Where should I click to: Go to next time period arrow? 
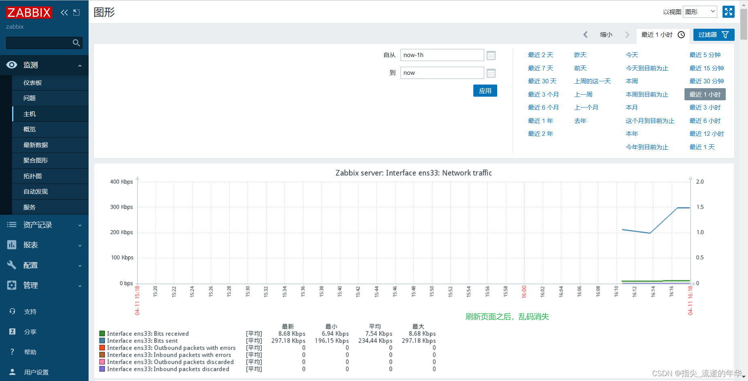pos(627,35)
